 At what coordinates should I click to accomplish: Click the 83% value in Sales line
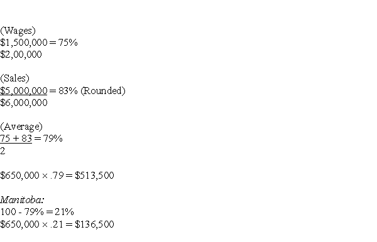pyautogui.click(x=68, y=91)
